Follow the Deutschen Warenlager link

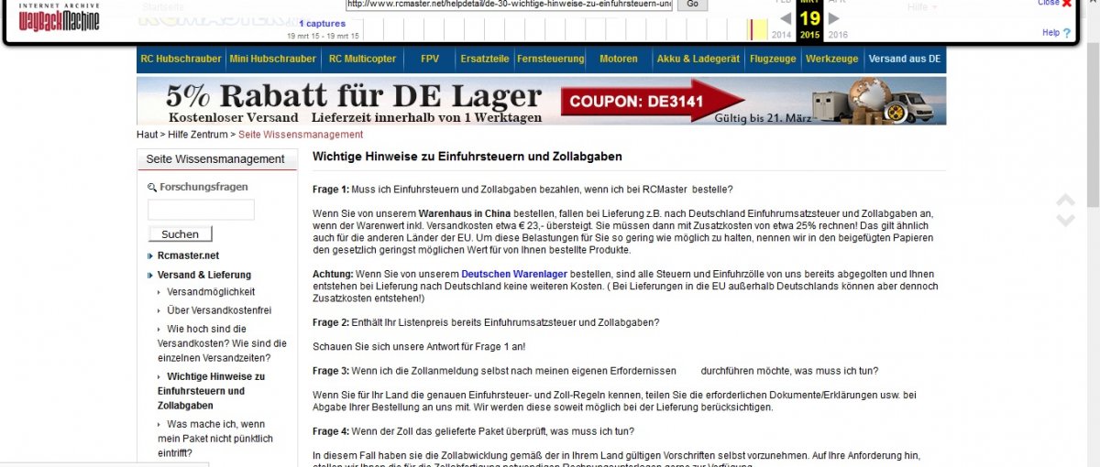pyautogui.click(x=514, y=275)
